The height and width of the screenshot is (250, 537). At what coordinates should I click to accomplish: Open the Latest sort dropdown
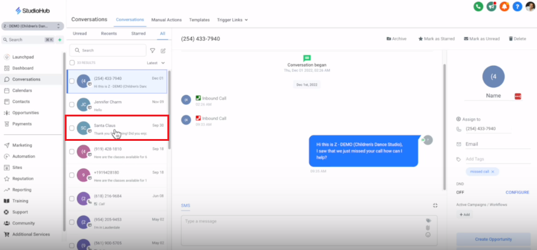tap(156, 63)
